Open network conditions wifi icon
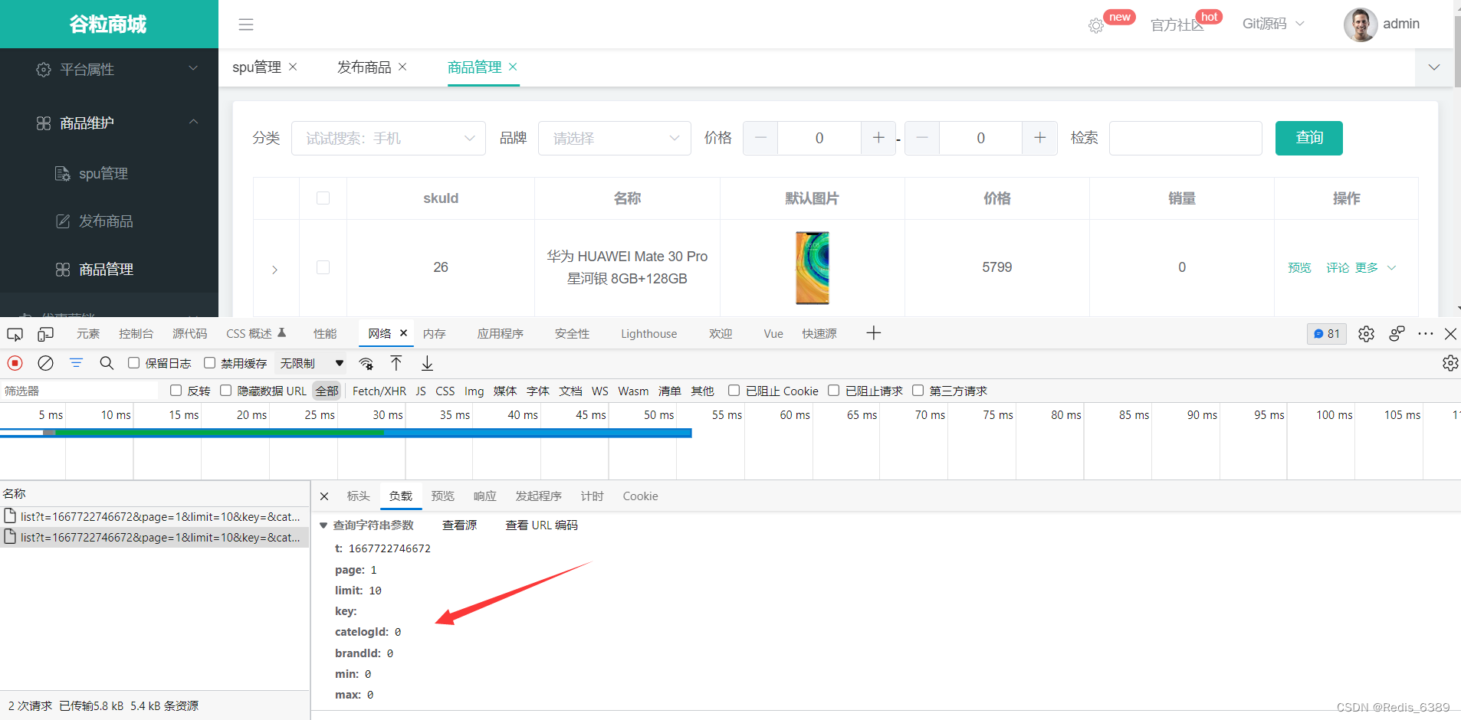1461x720 pixels. (x=366, y=363)
